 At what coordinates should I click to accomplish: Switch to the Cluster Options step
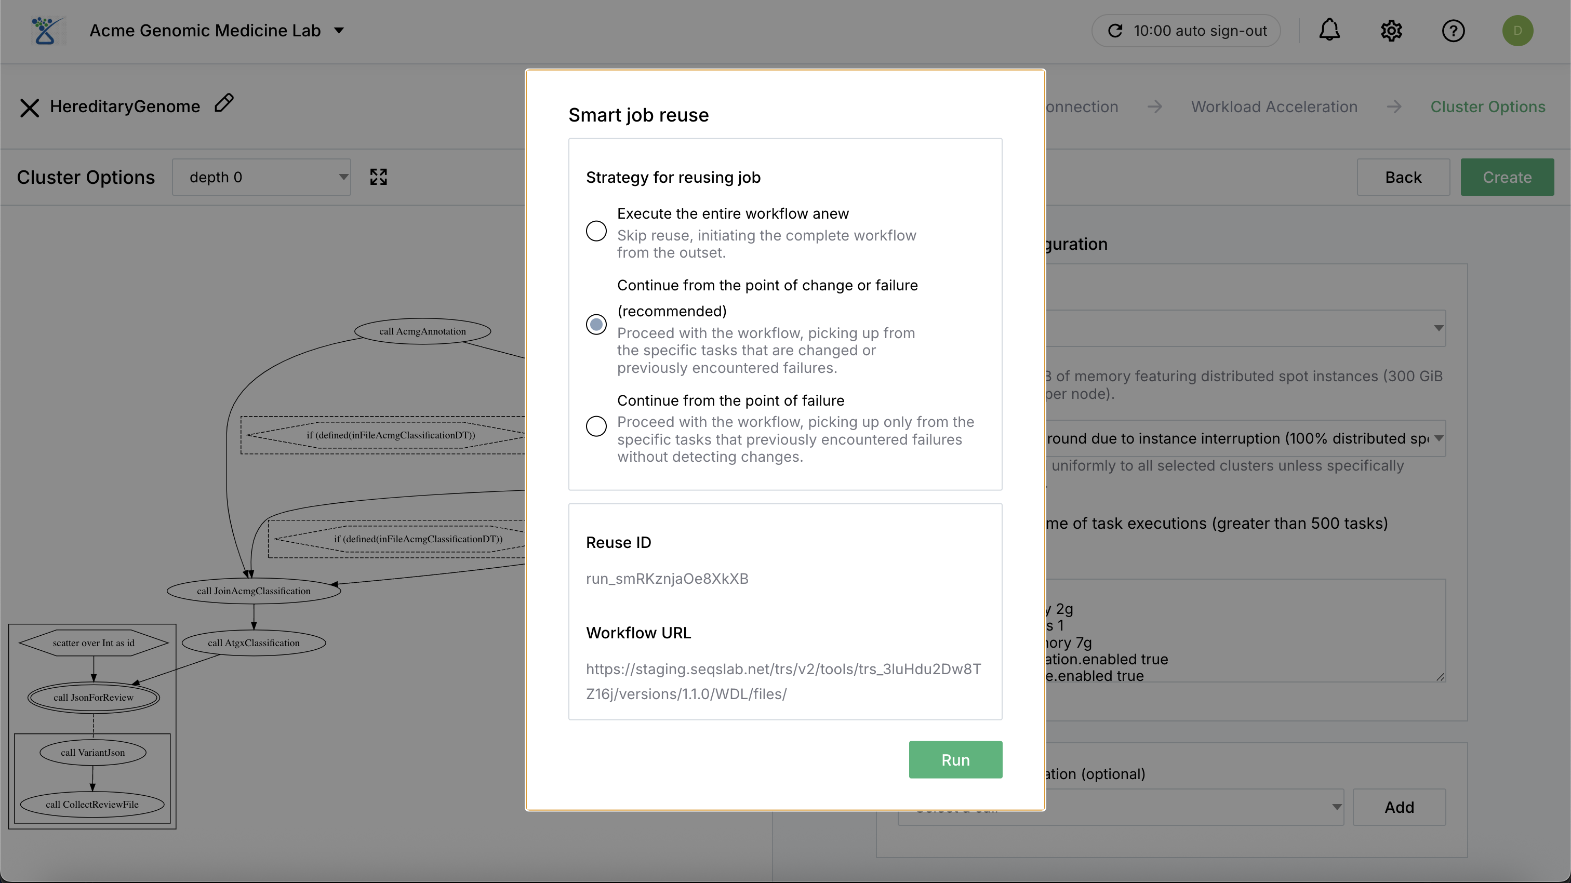[1487, 106]
